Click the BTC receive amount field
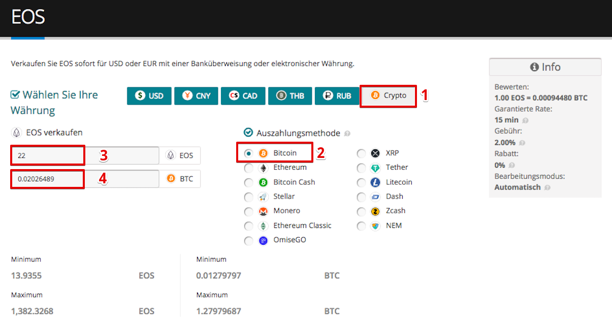This screenshot has width=612, height=325. coord(84,179)
